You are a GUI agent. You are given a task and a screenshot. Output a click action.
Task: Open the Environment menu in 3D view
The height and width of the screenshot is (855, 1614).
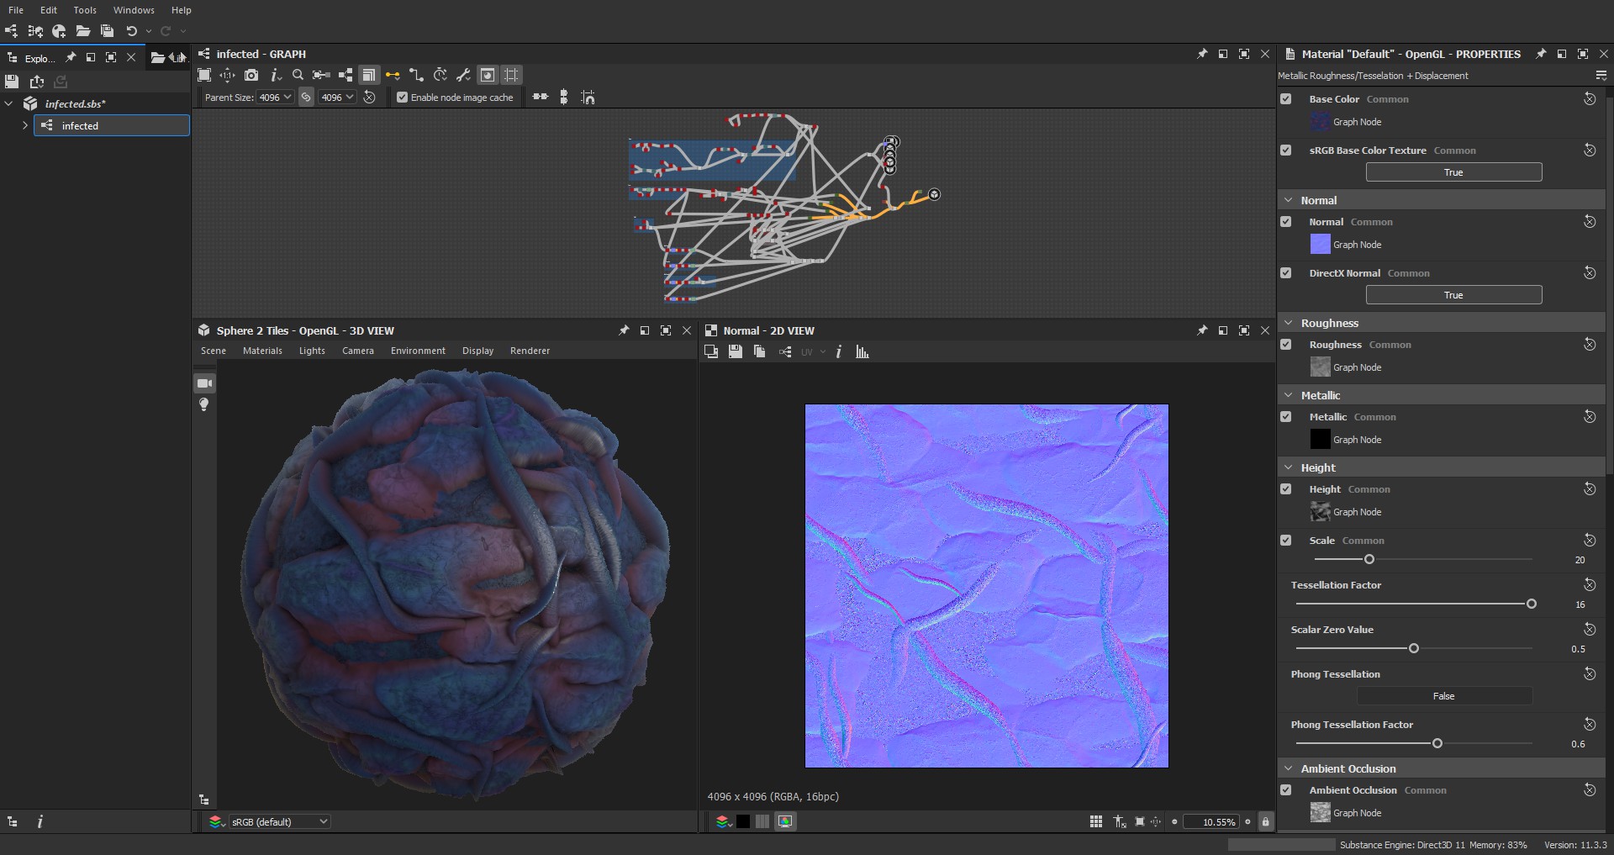[418, 351]
